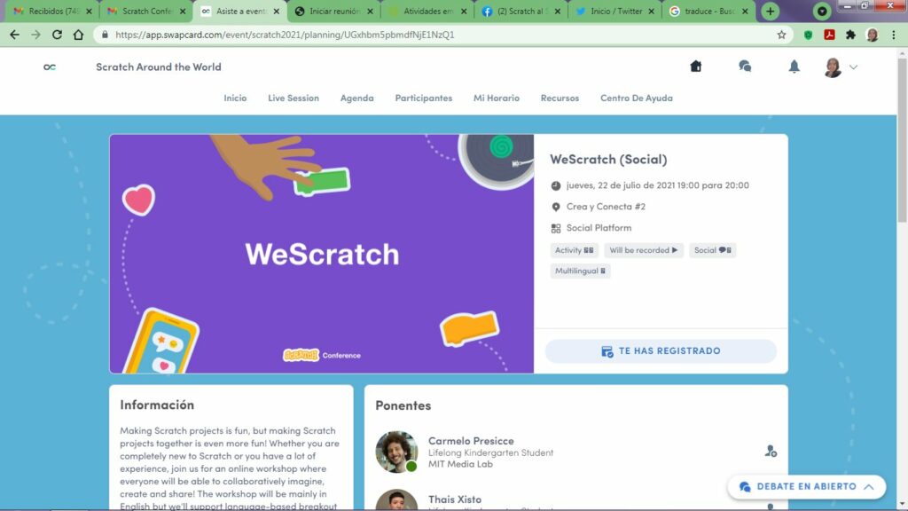Open Carmelo Presicce's speaker profile
The height and width of the screenshot is (511, 908).
pos(471,441)
